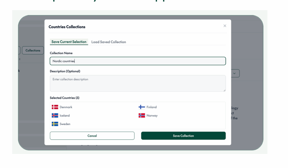The width and height of the screenshot is (288, 168).
Task: Open the Load Saved Collection tab
Action: tap(109, 42)
